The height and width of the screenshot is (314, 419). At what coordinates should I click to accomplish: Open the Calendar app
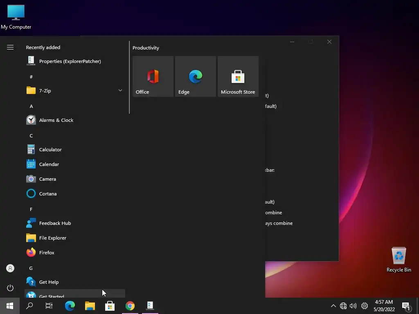(75, 164)
